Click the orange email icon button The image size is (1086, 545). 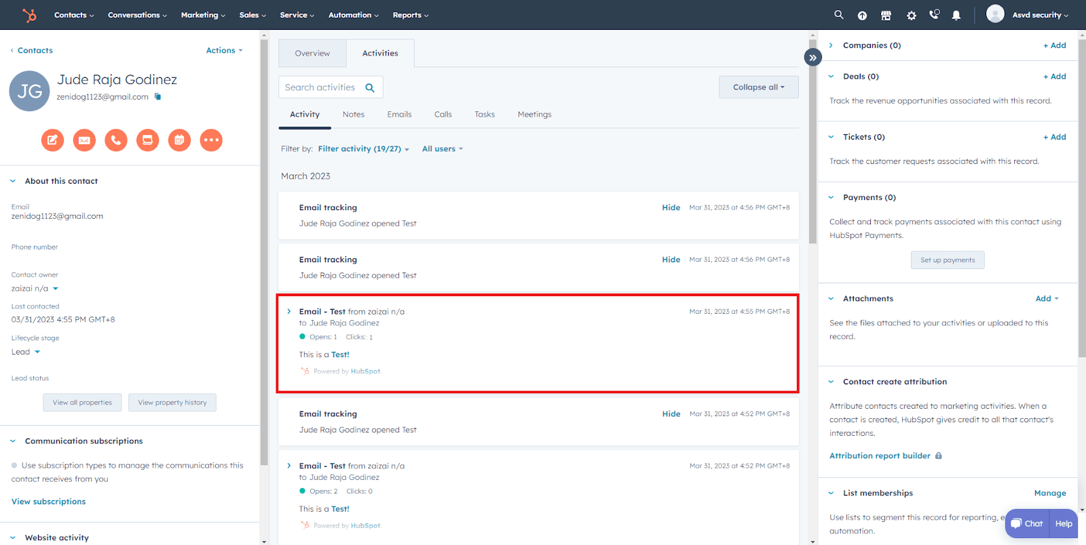[x=84, y=140]
